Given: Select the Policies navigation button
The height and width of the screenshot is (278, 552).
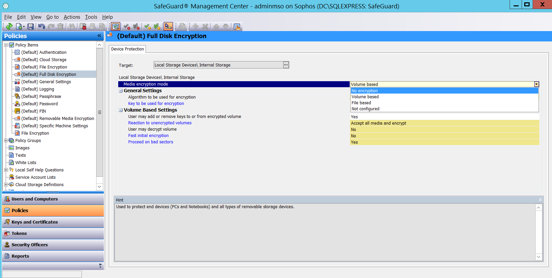Looking at the screenshot, I should coord(53,211).
